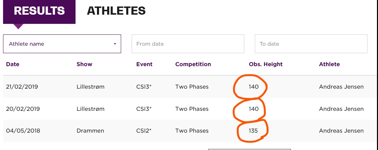The image size is (378, 150).
Task: Click Andreas Jensen in the first row
Action: [341, 87]
